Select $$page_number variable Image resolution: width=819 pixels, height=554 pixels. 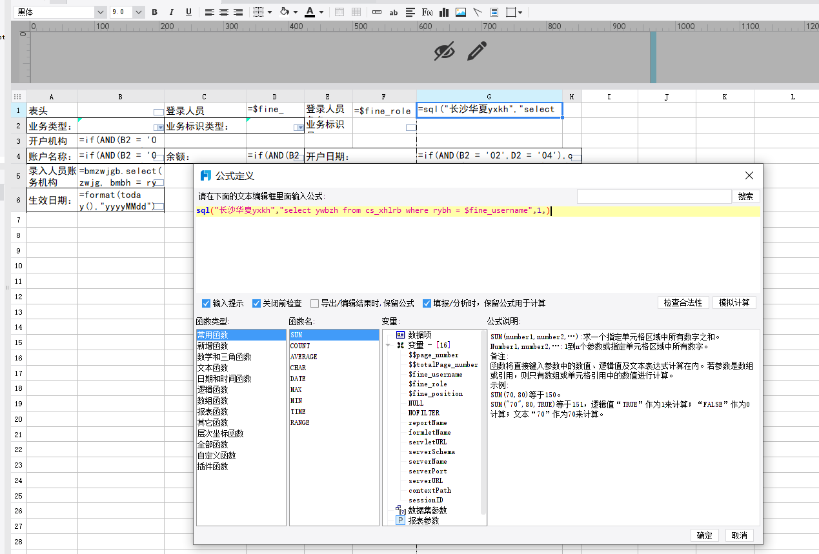coord(433,355)
